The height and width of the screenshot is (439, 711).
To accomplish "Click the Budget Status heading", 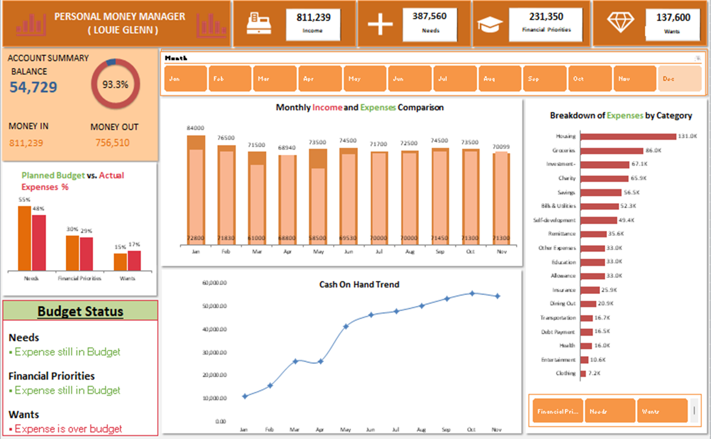I will (x=80, y=311).
